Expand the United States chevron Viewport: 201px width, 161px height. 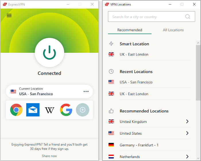187,133
